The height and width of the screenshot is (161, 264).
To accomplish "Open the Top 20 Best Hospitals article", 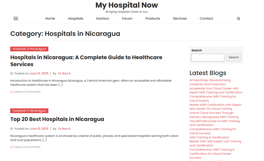I will [57, 119].
